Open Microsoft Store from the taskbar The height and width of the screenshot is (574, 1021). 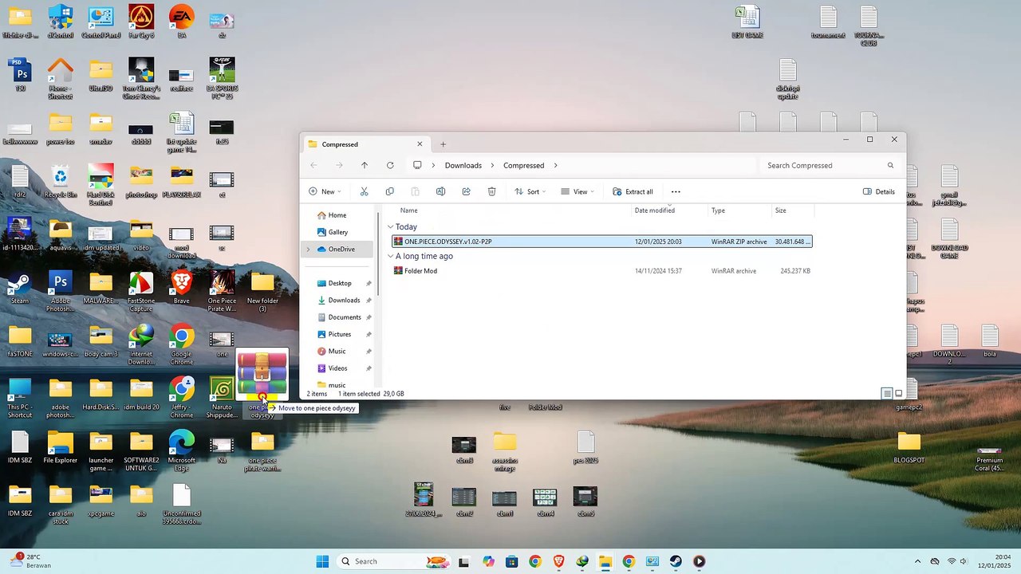coord(511,561)
